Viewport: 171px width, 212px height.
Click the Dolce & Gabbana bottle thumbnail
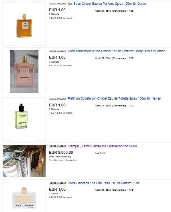[x=24, y=197]
